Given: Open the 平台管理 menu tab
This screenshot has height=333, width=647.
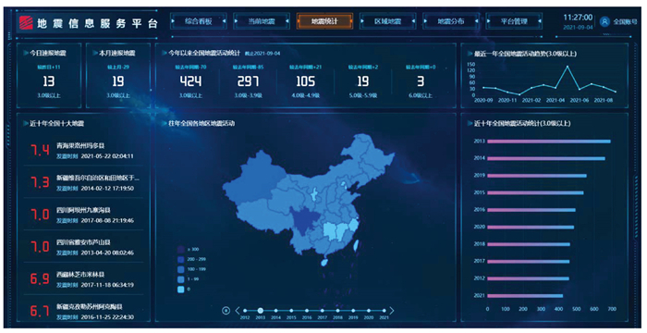Looking at the screenshot, I should click(514, 21).
